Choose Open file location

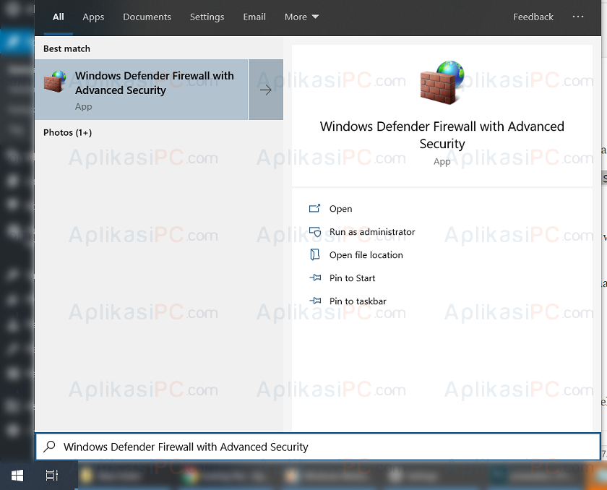click(366, 255)
